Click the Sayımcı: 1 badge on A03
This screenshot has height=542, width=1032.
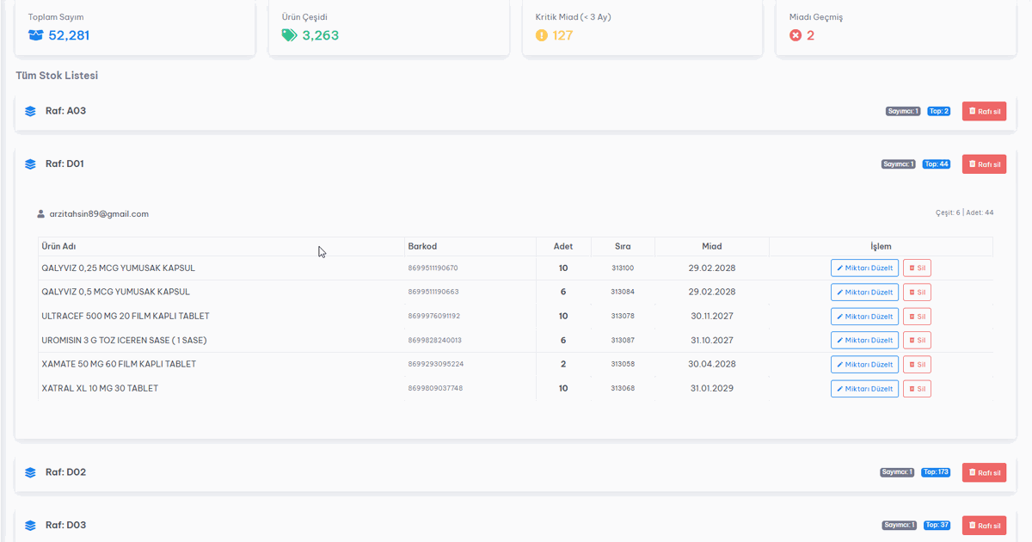(x=903, y=111)
